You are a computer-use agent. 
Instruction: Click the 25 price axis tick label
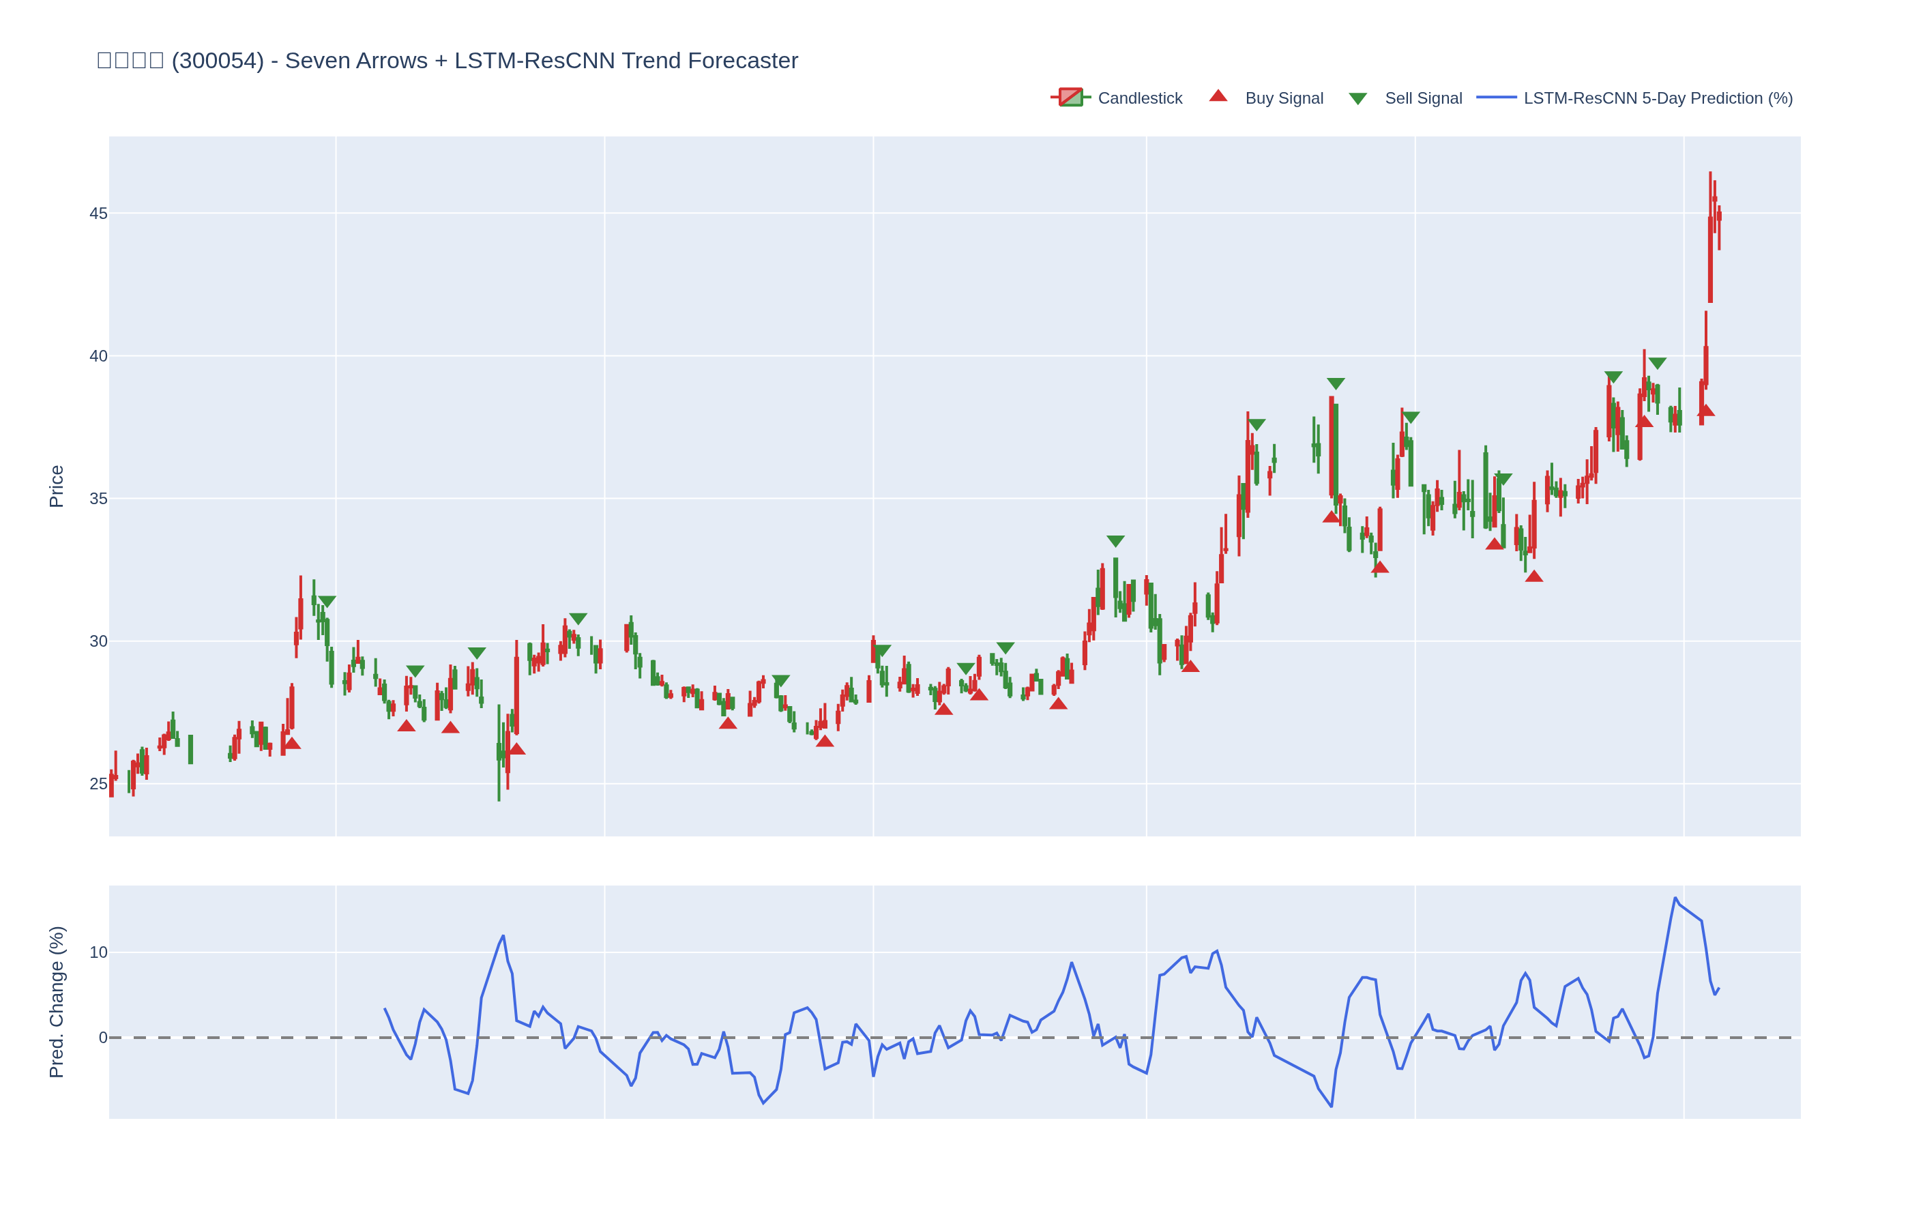pos(98,784)
